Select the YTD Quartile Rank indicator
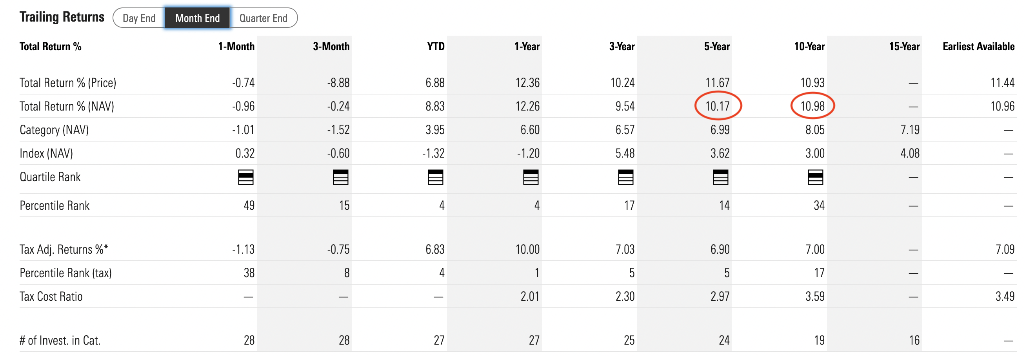Image resolution: width=1025 pixels, height=356 pixels. click(x=436, y=178)
